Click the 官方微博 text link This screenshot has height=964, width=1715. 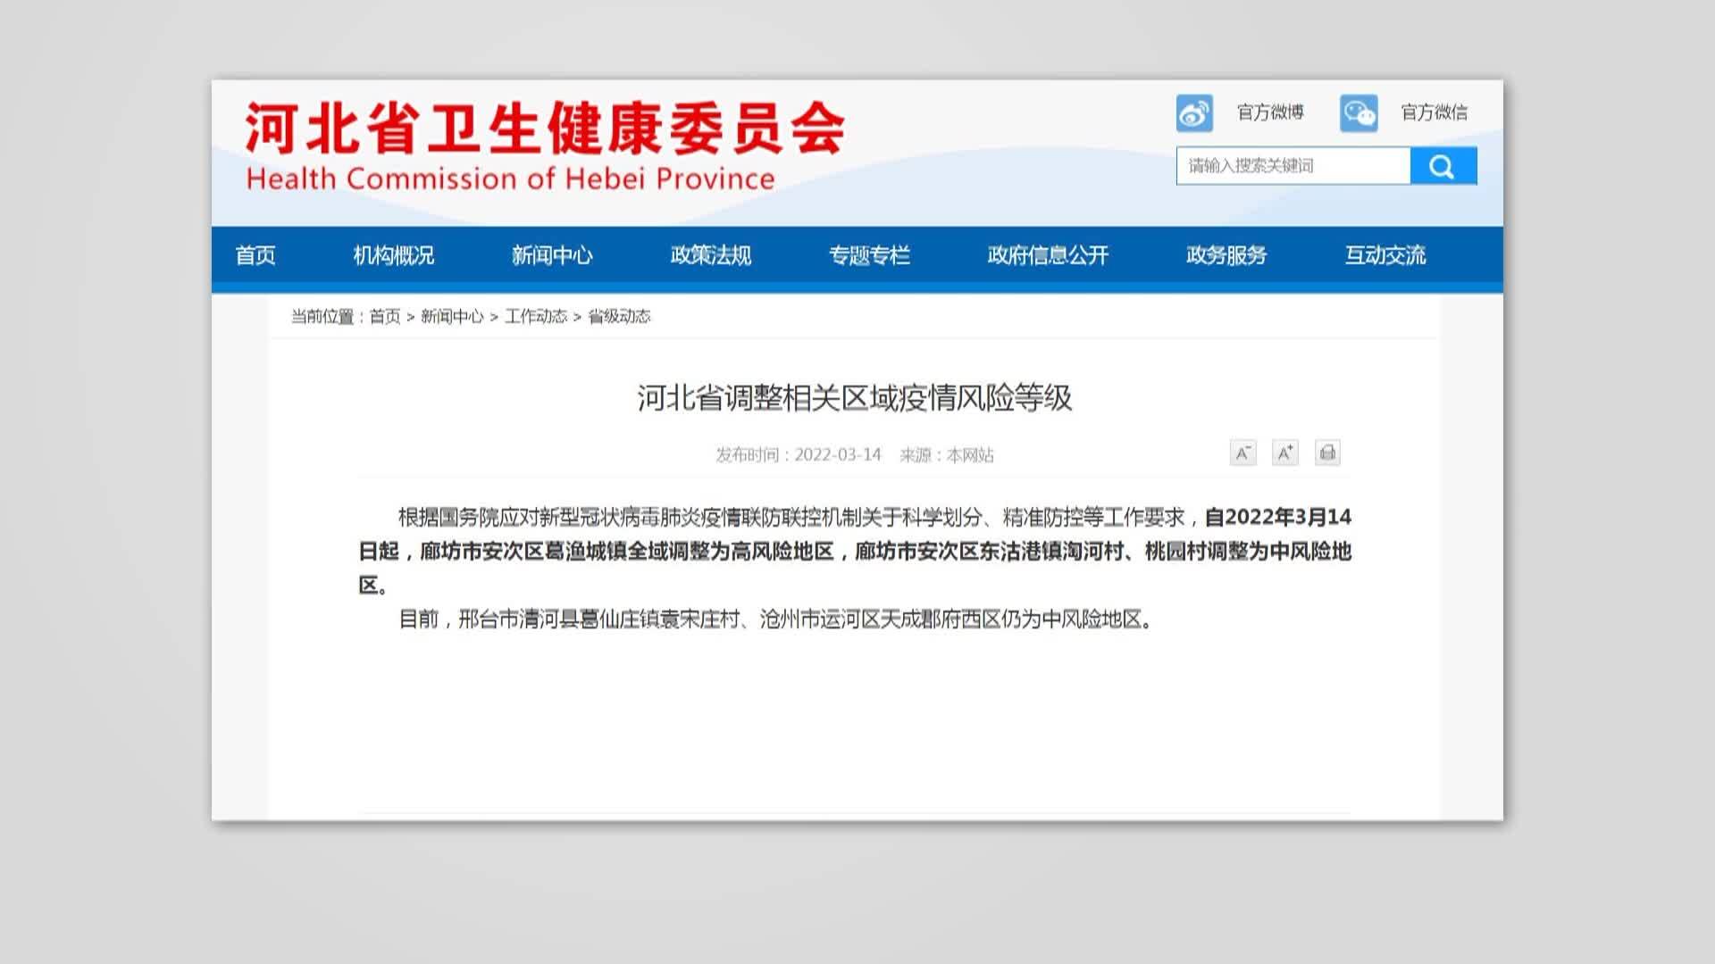[x=1269, y=112]
